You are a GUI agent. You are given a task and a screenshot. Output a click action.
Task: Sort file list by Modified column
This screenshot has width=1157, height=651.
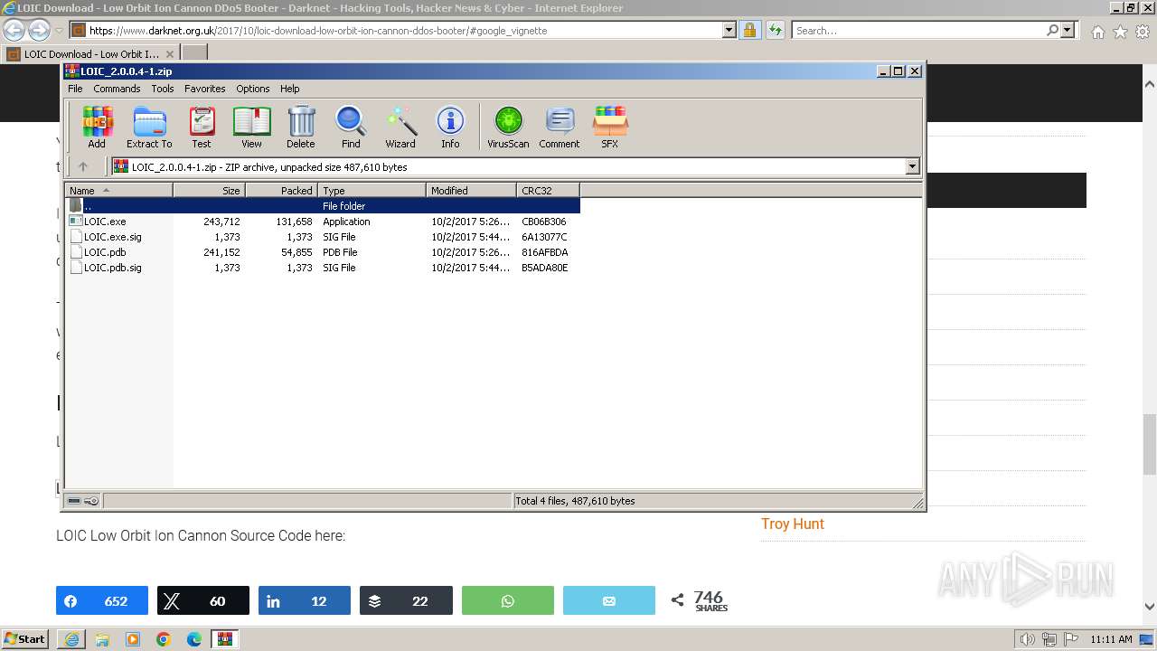(x=472, y=190)
